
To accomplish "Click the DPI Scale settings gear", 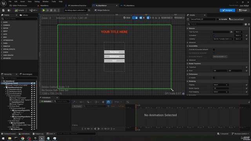I will click(183, 94).
